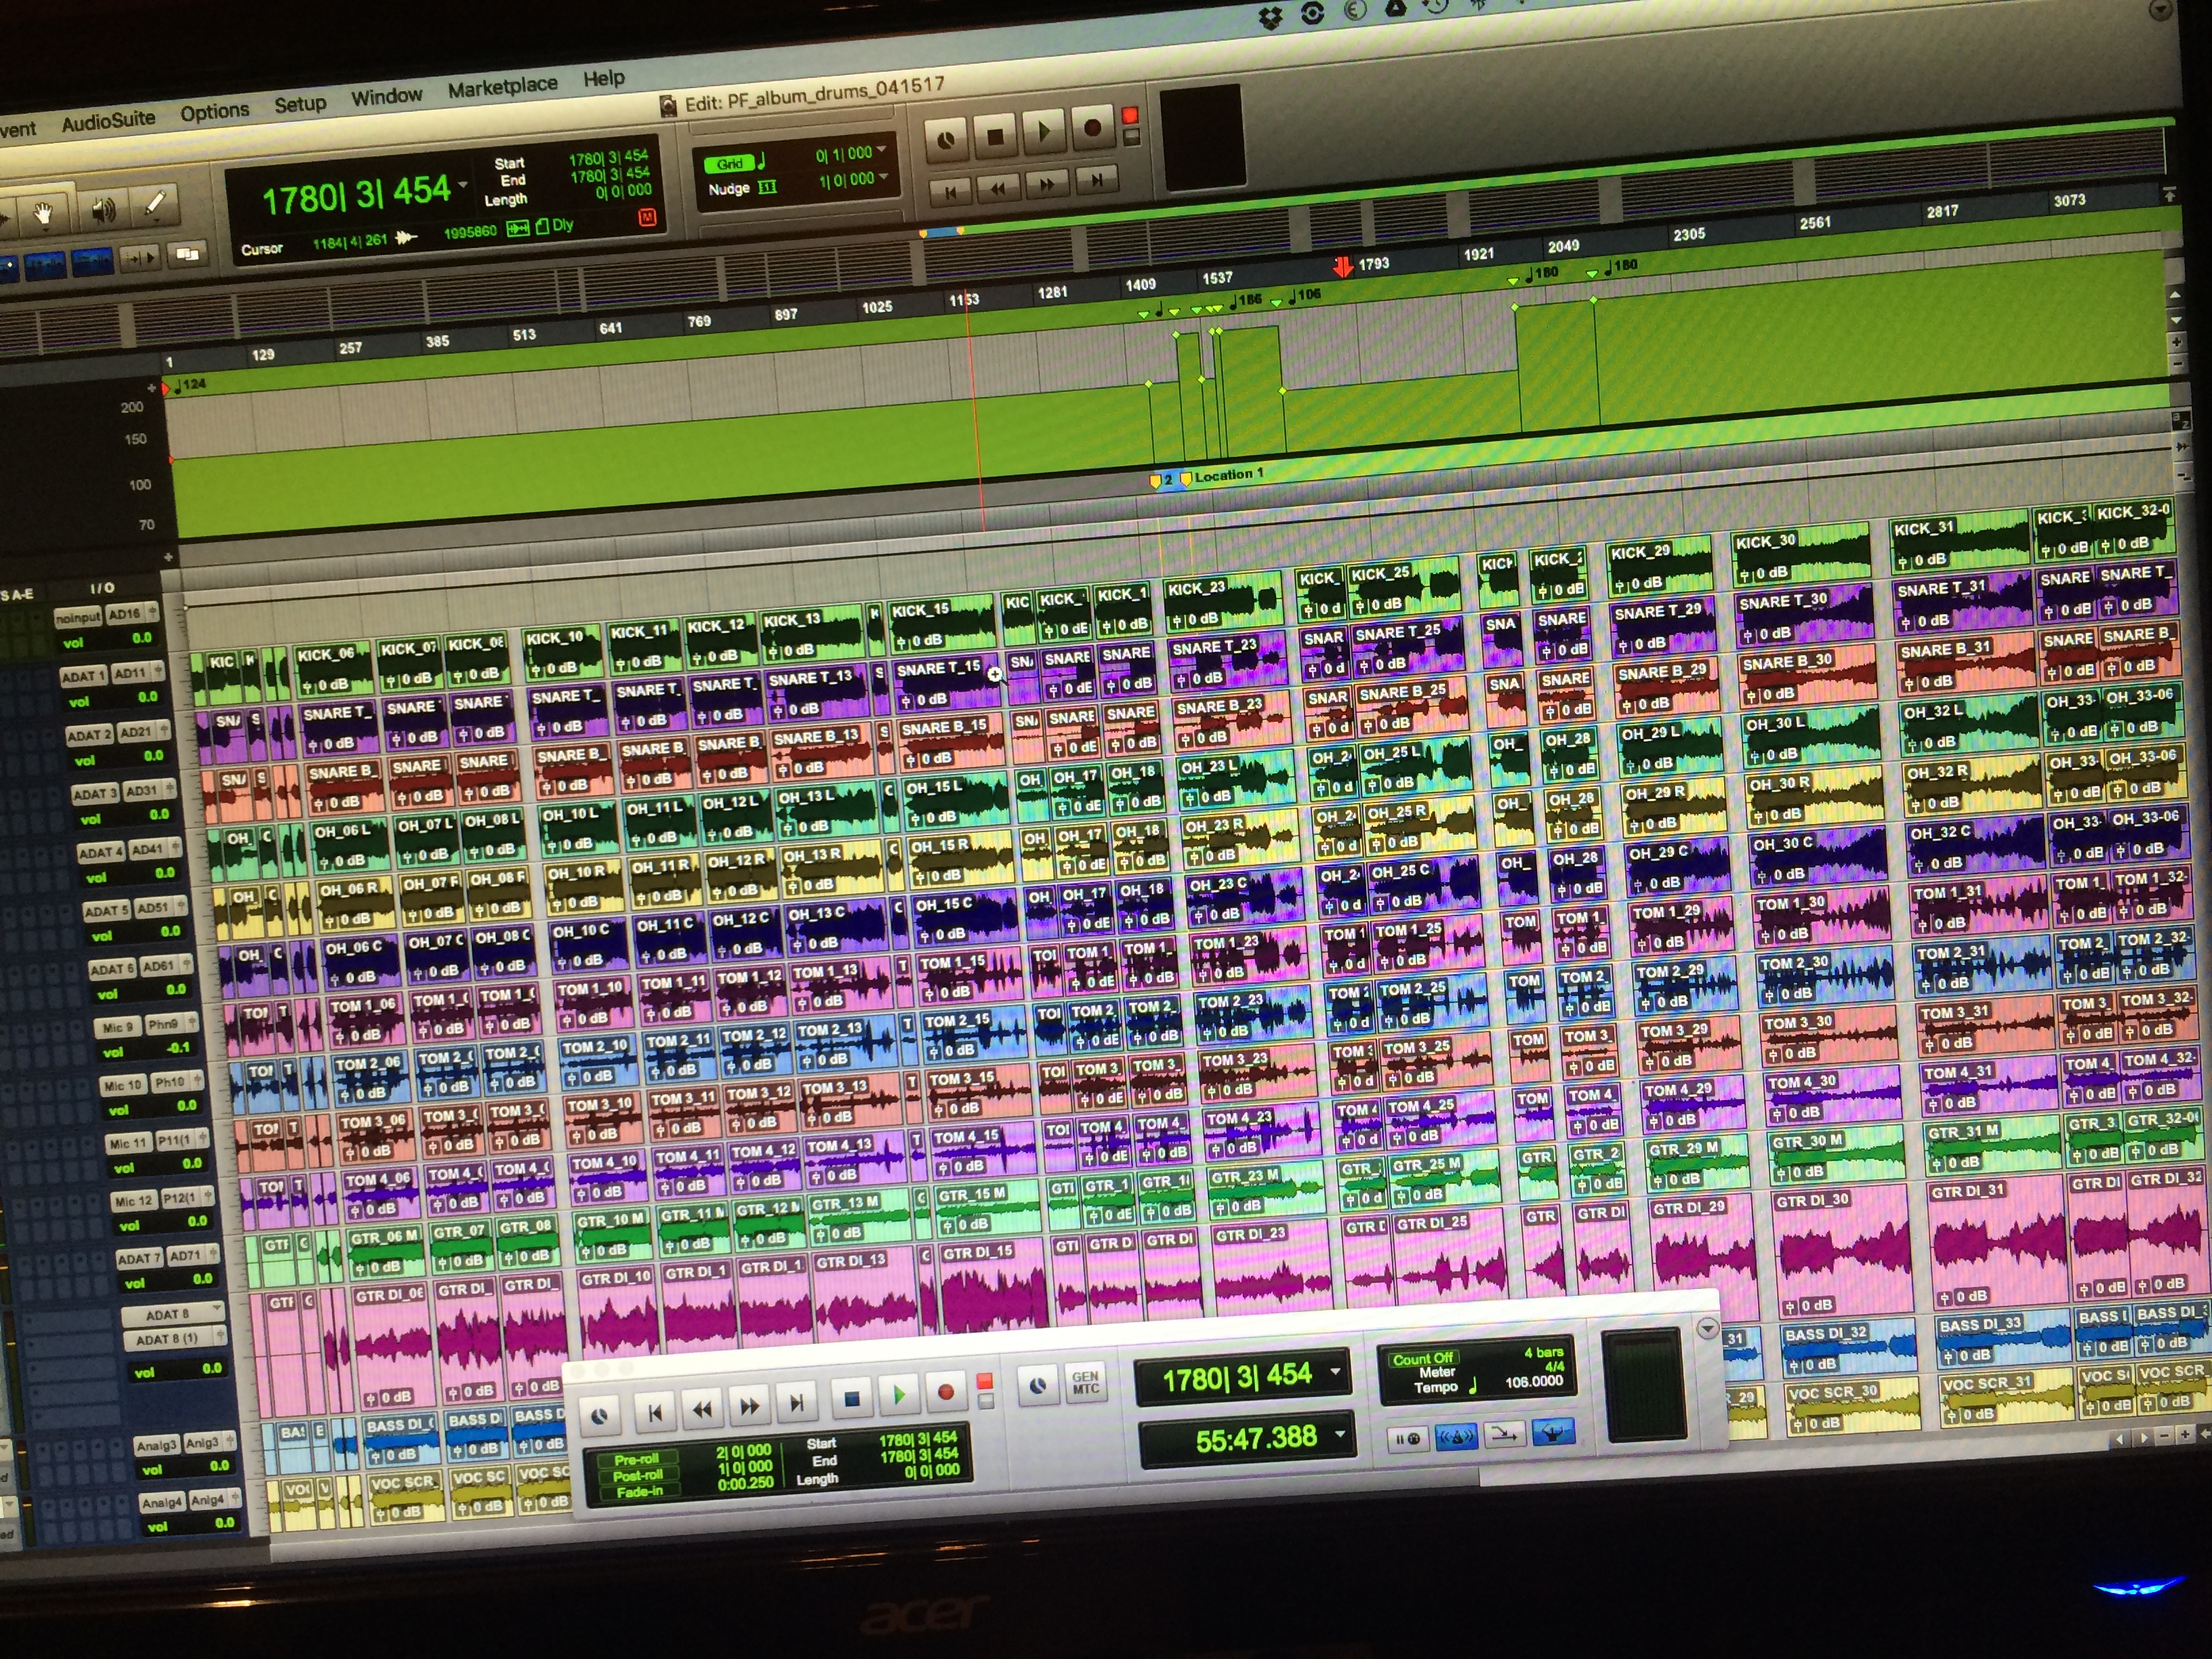Click the Dropbox icon in menu bar
Viewport: 2212px width, 1659px height.
click(x=1270, y=17)
